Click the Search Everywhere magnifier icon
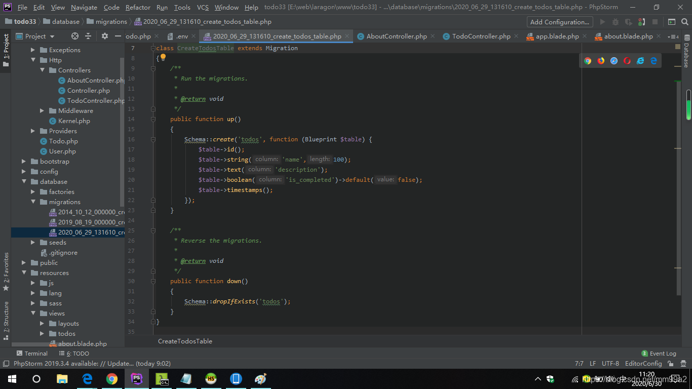This screenshot has height=389, width=692. [x=685, y=22]
